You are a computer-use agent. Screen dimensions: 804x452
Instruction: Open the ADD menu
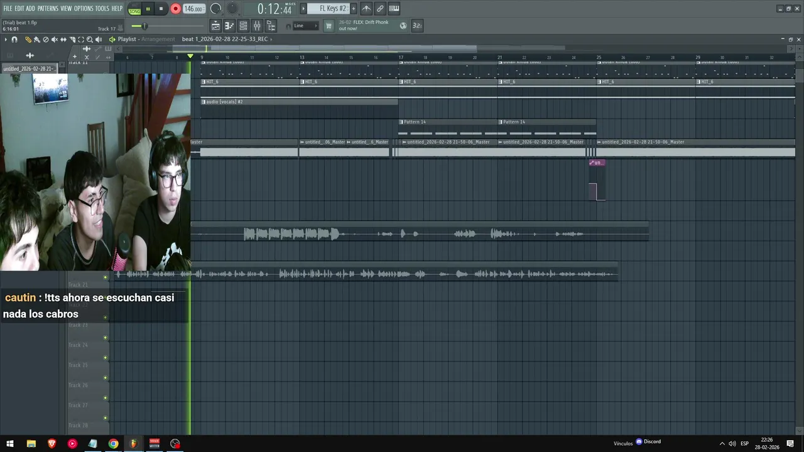point(30,8)
